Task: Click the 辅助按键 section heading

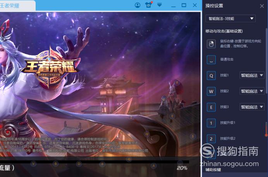Action: pyautogui.click(x=213, y=170)
